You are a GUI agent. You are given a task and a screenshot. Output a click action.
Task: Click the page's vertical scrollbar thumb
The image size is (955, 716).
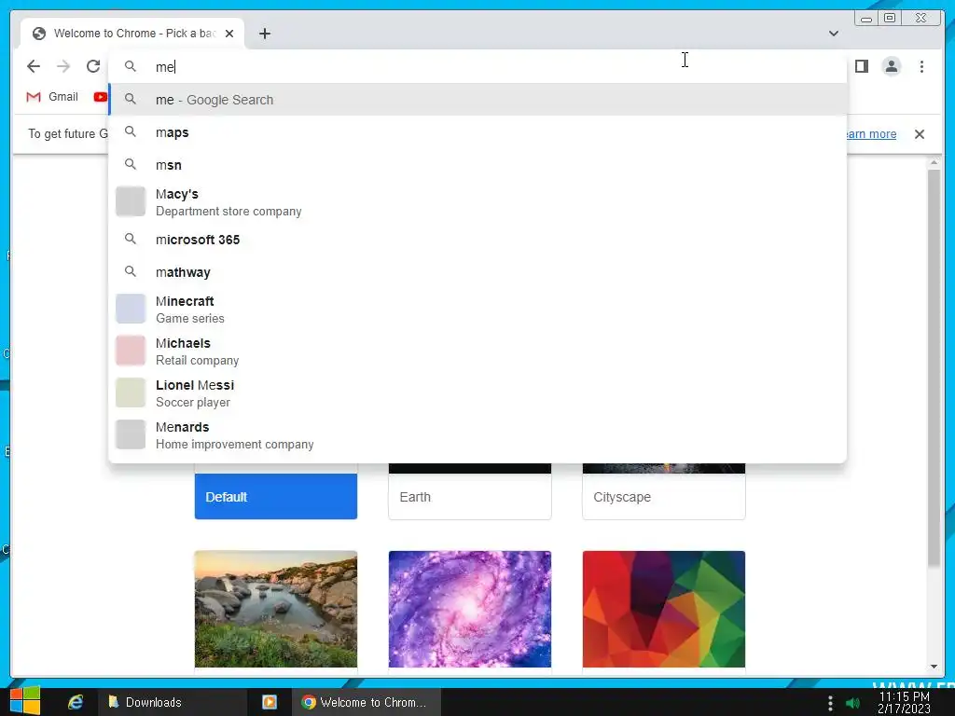point(934,369)
